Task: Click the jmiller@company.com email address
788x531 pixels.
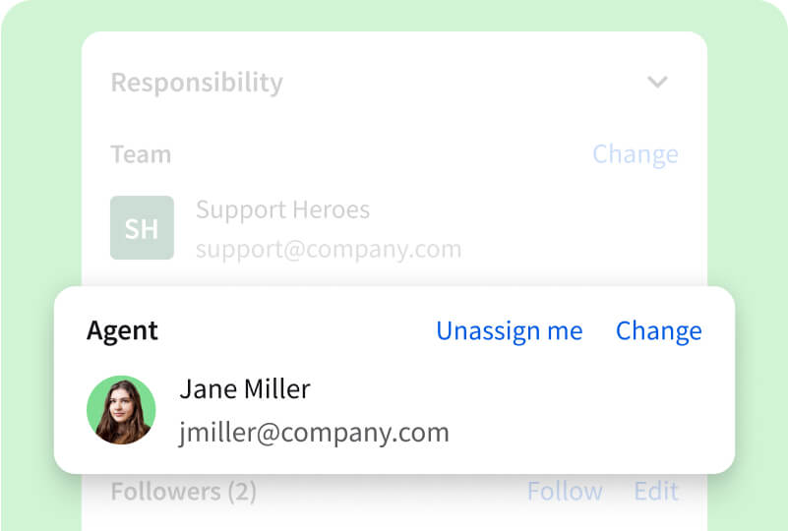Action: click(314, 432)
